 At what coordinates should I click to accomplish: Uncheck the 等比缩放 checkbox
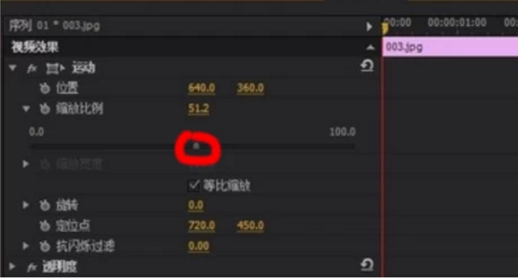[193, 186]
